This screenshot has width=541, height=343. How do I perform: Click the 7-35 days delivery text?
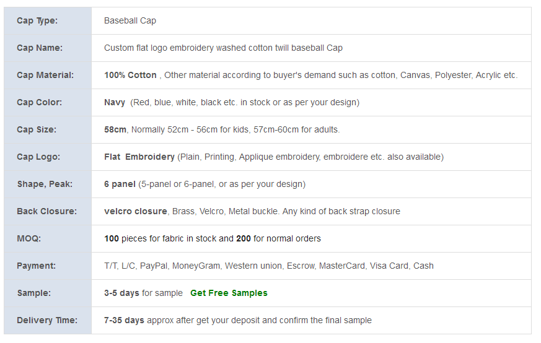coord(124,320)
